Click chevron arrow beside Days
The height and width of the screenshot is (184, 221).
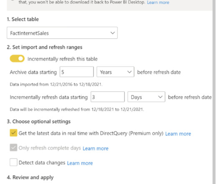tap(160, 97)
